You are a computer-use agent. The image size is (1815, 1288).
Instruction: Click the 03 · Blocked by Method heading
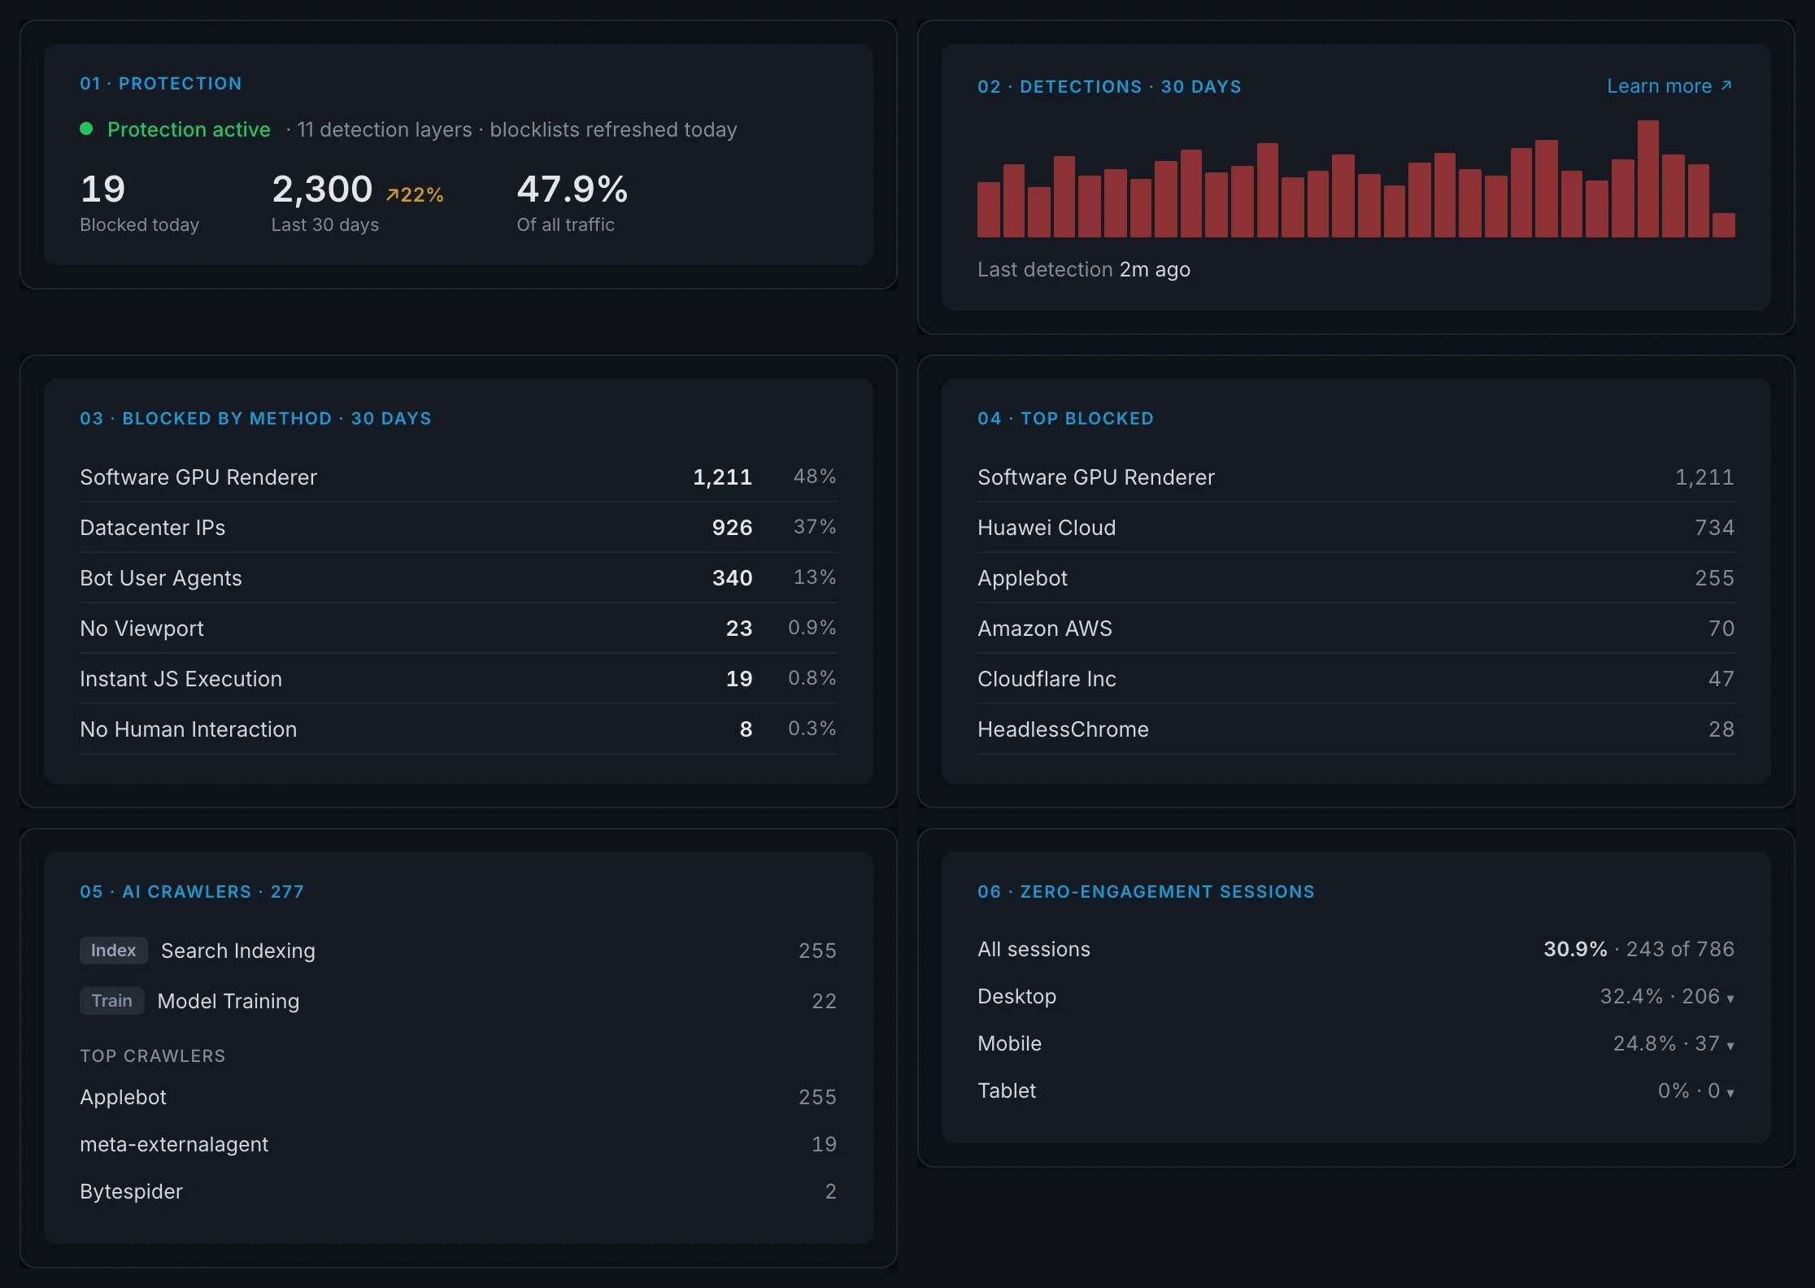pos(255,419)
